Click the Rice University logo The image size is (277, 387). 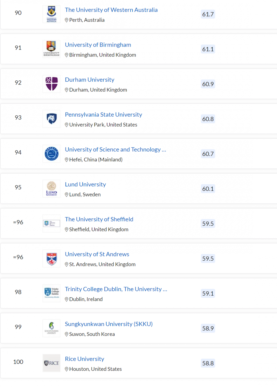point(52,363)
